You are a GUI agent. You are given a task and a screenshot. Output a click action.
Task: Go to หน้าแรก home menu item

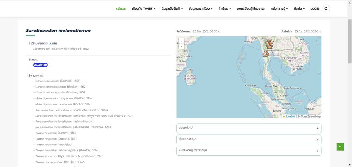[x=121, y=8]
